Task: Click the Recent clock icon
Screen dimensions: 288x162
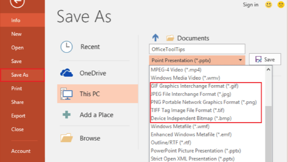Action: [x=66, y=46]
